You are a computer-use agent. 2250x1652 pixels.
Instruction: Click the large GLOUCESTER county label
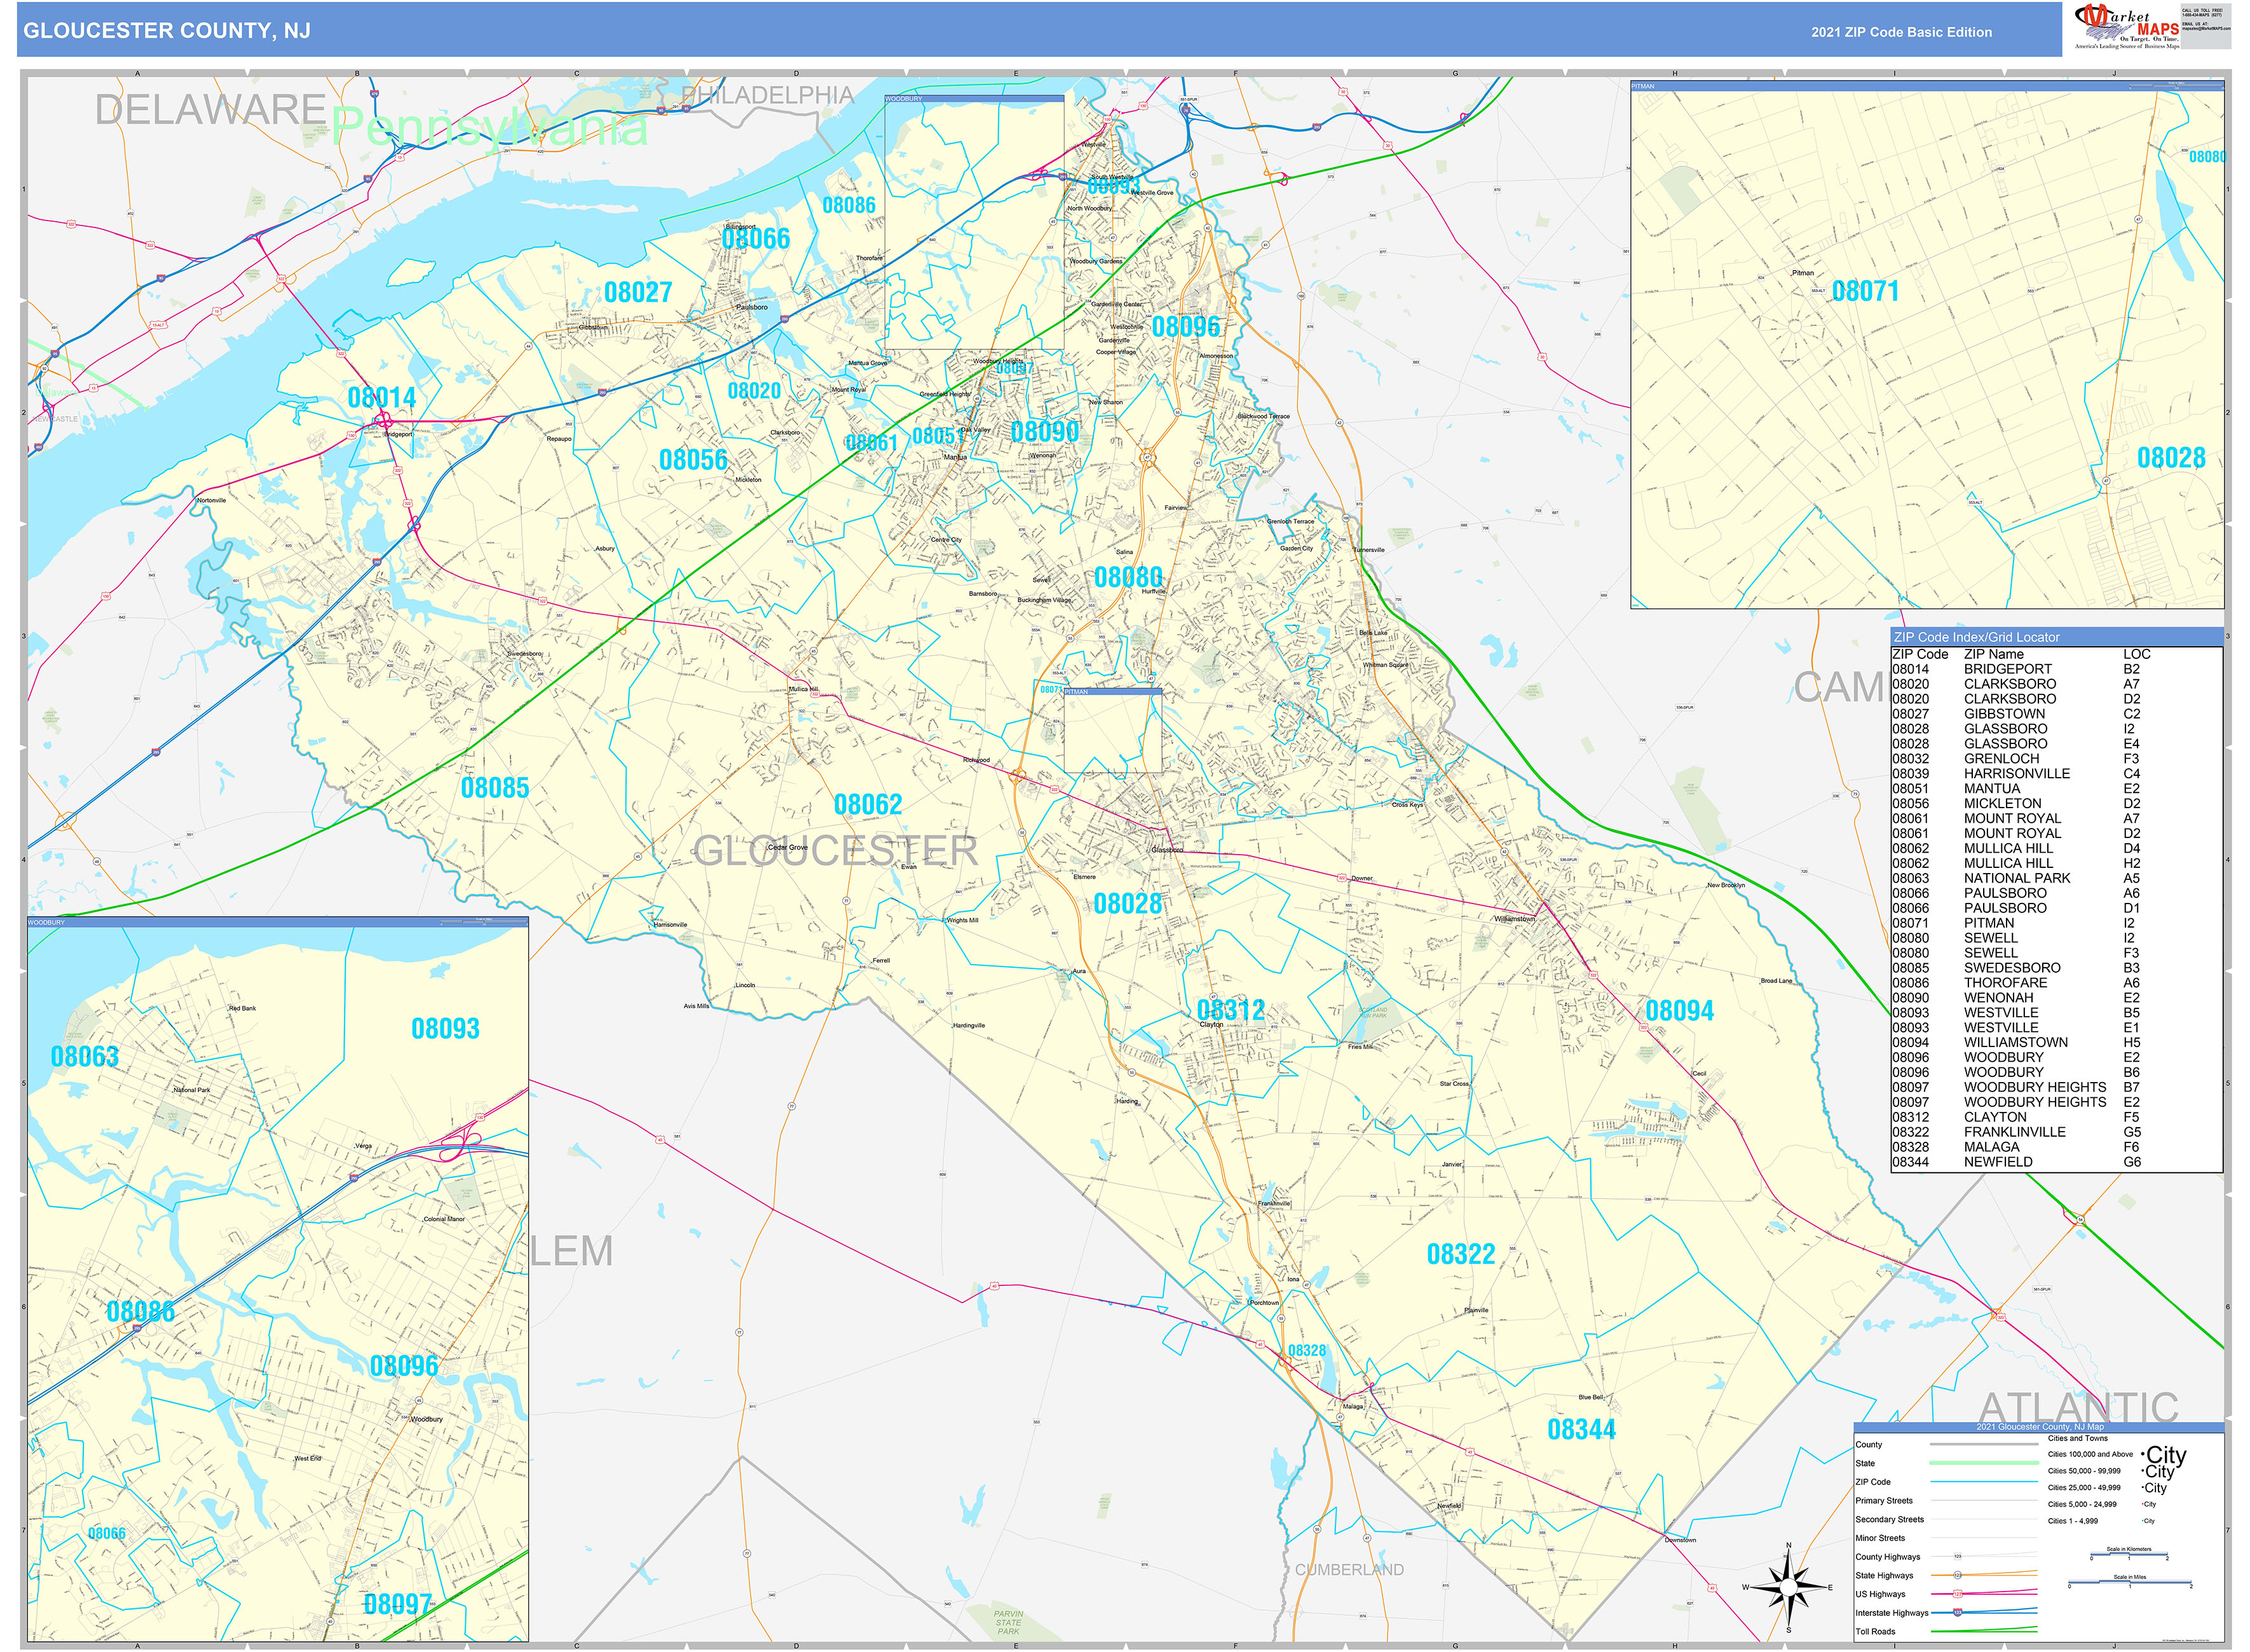(x=835, y=851)
